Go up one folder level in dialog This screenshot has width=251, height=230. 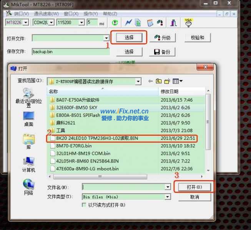tap(159, 81)
